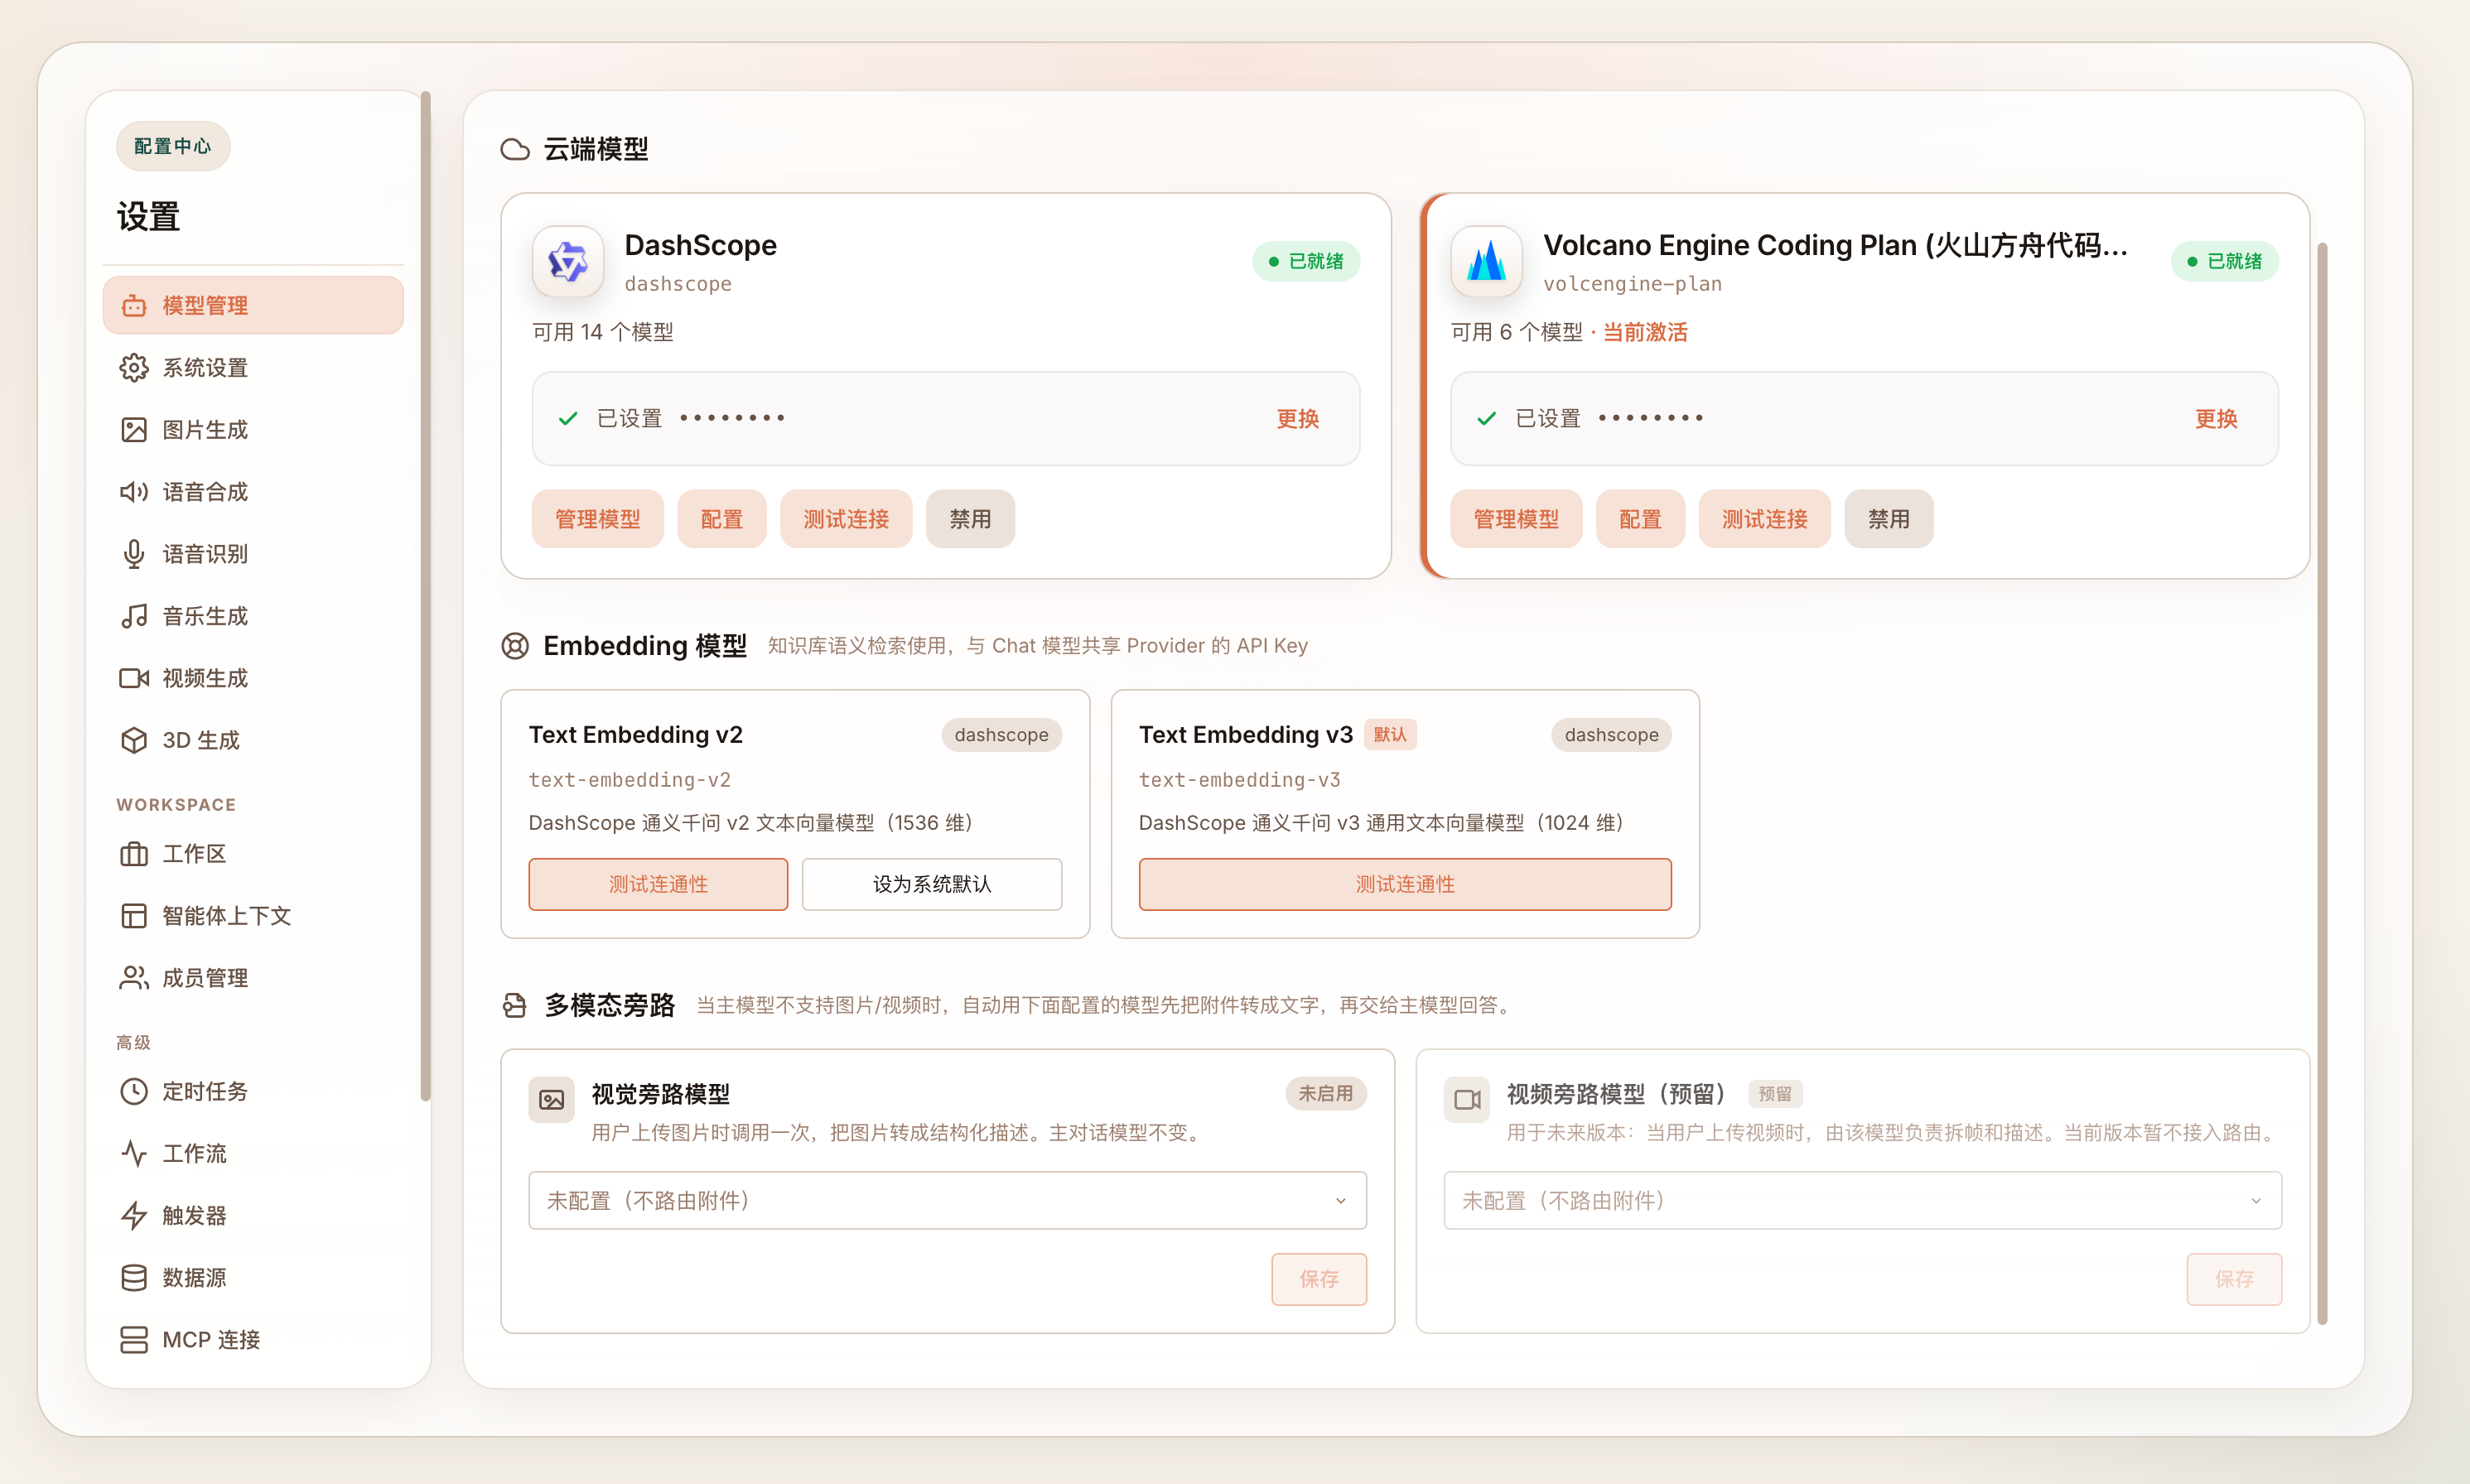Image resolution: width=2470 pixels, height=1484 pixels.
Task: Click the Volcano Engine provider logo
Action: tap(1486, 262)
